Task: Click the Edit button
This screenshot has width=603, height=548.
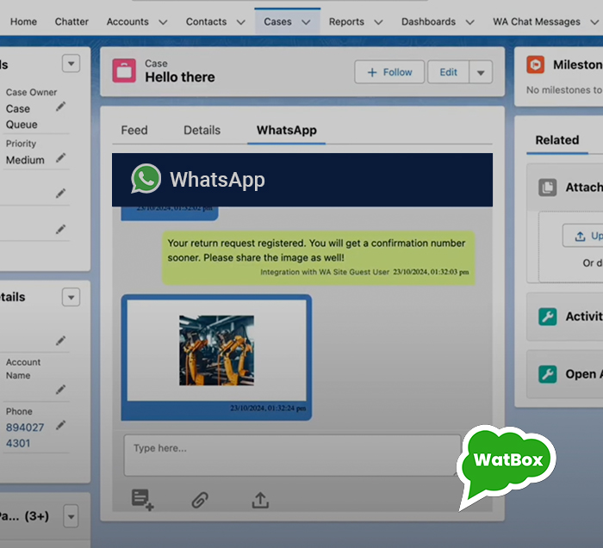Action: pyautogui.click(x=449, y=71)
